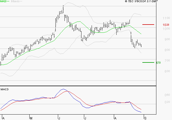Click the M month label on time axis
Screen dimensions: 172x120
coord(31,118)
